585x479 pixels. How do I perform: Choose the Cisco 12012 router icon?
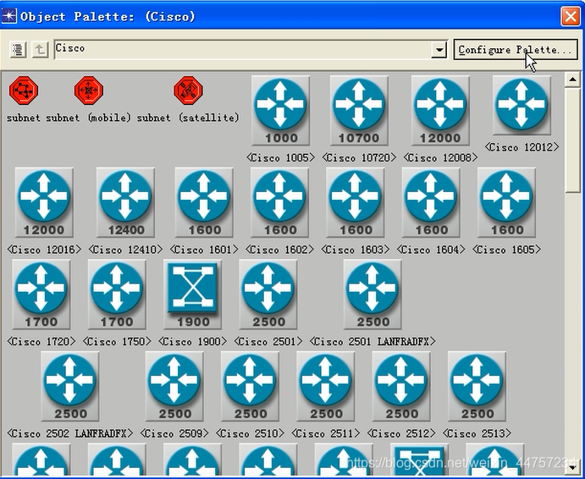tap(522, 105)
